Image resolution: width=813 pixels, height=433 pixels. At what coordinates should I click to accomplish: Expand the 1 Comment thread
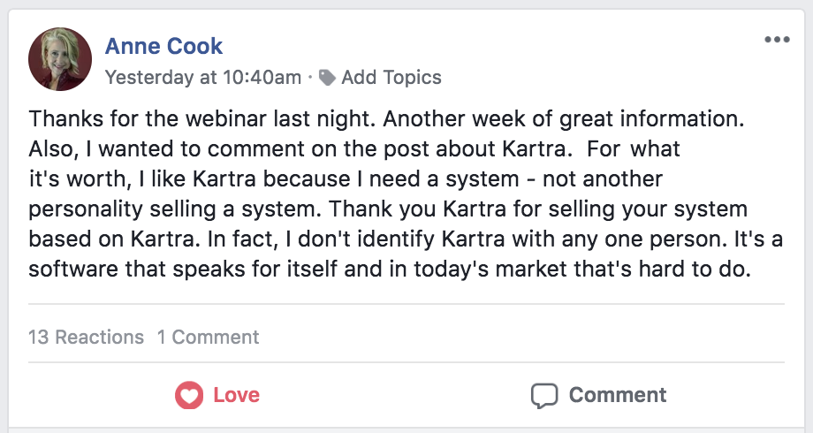208,337
